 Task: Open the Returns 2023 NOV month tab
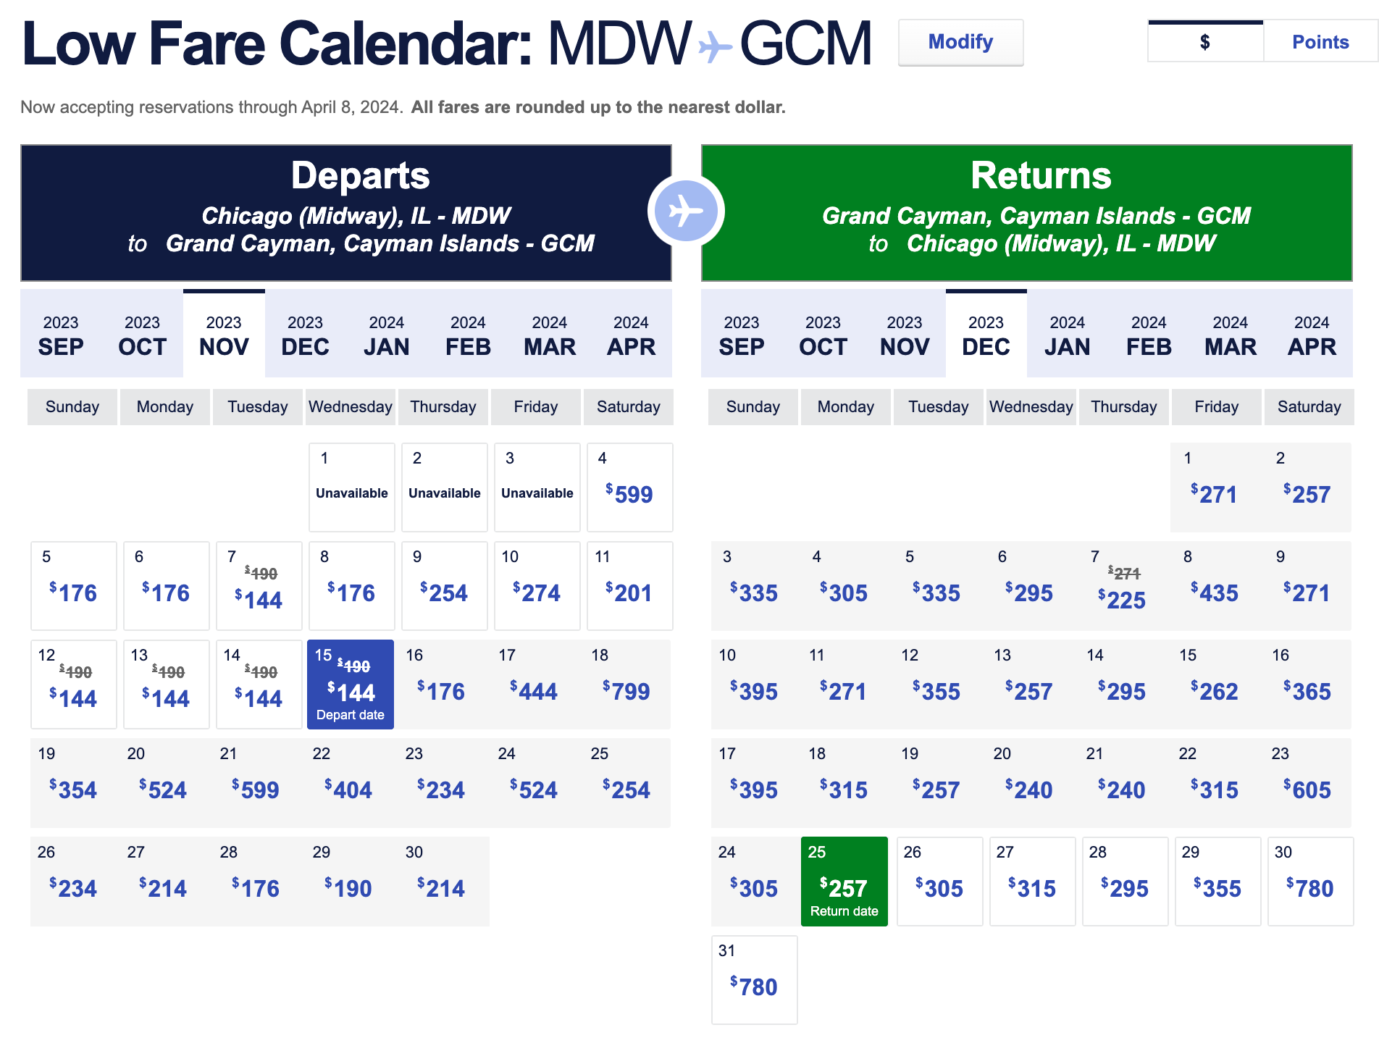(904, 335)
